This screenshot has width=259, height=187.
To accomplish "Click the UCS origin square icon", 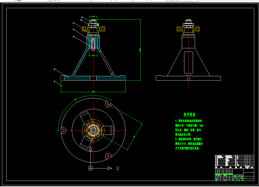I will click(90, 168).
